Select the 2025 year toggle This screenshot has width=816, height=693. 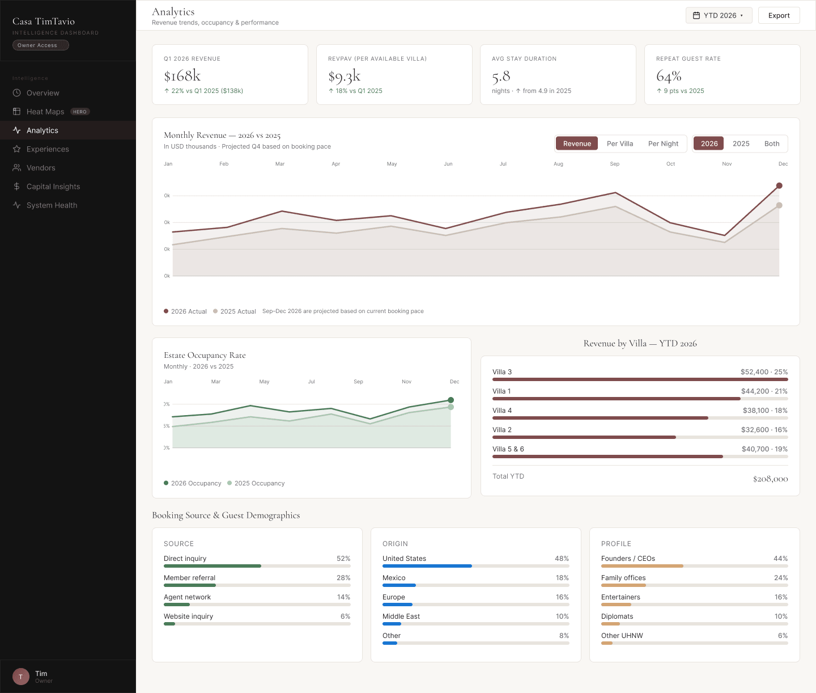tap(741, 143)
